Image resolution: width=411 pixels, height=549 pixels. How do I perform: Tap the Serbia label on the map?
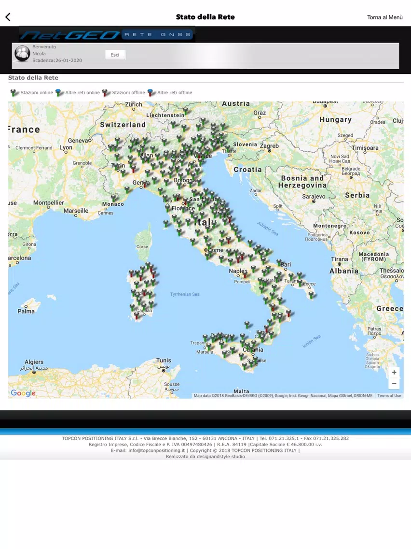click(x=357, y=195)
